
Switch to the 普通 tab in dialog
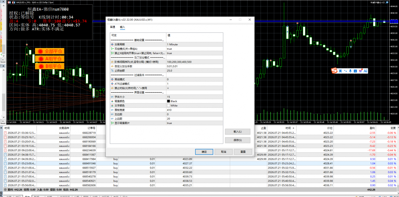(112, 27)
